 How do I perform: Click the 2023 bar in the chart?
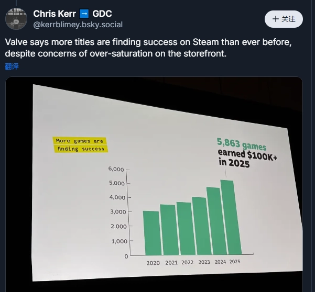point(199,226)
